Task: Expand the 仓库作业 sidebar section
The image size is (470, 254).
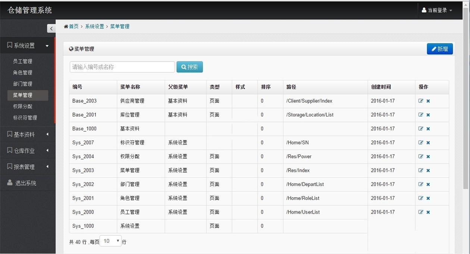Action: (28, 151)
